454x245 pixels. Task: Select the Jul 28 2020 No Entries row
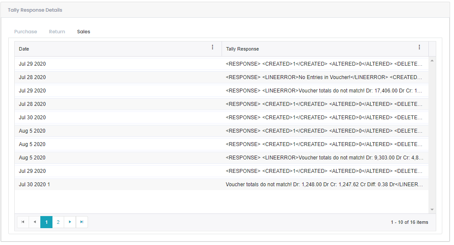coord(222,77)
